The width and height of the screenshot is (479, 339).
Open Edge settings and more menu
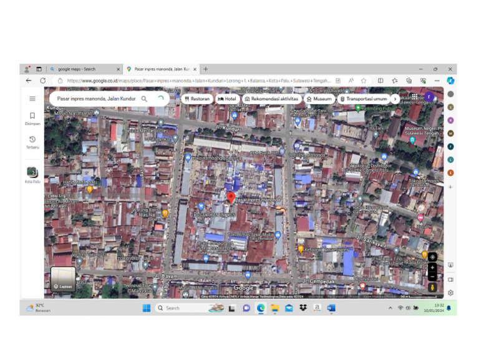pos(437,81)
